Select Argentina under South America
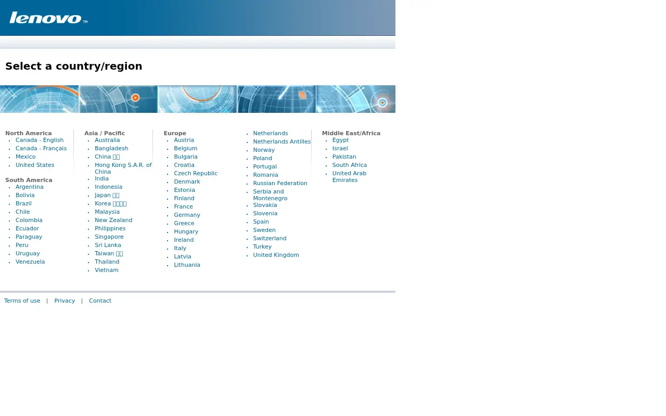The image size is (666, 416). [x=30, y=187]
